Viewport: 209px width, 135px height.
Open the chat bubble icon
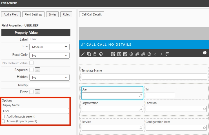167,54
